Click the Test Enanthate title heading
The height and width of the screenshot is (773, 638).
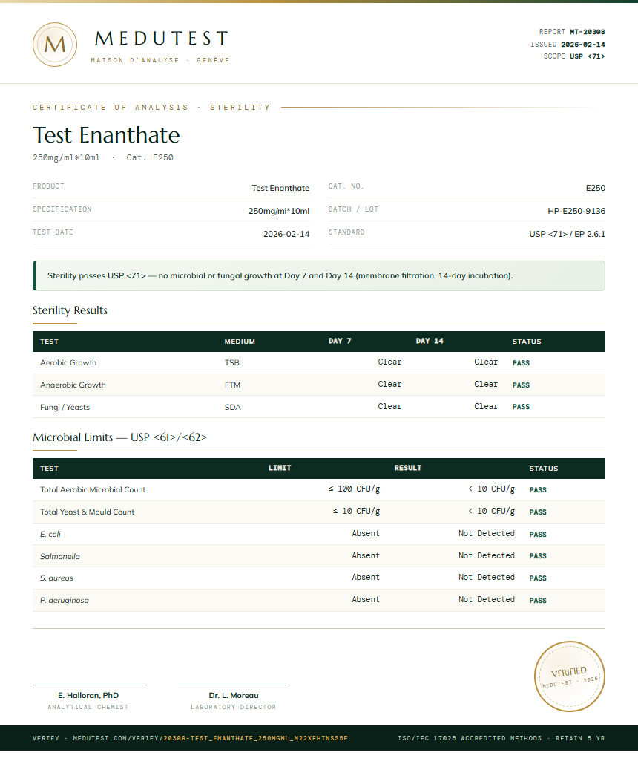click(106, 135)
